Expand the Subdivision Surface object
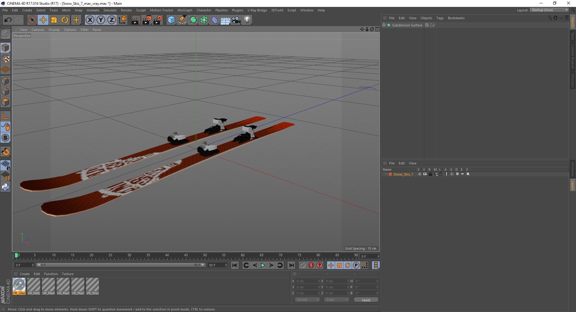576x312 pixels. pos(384,25)
